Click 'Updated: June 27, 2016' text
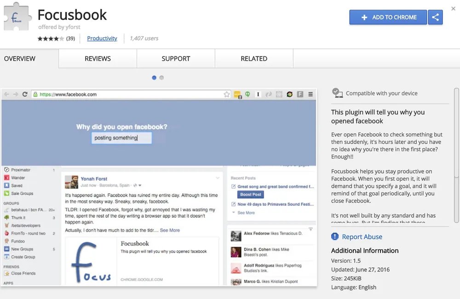 (x=360, y=270)
